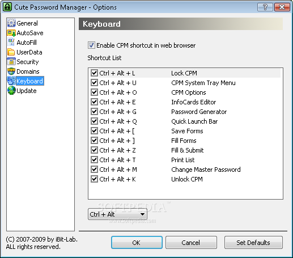Screen dimensions: 293x258
Task: Toggle the Ctrl + Alt + E checkbox
Action: tap(94, 102)
